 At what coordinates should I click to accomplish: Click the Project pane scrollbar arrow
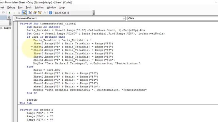coord(10,24)
